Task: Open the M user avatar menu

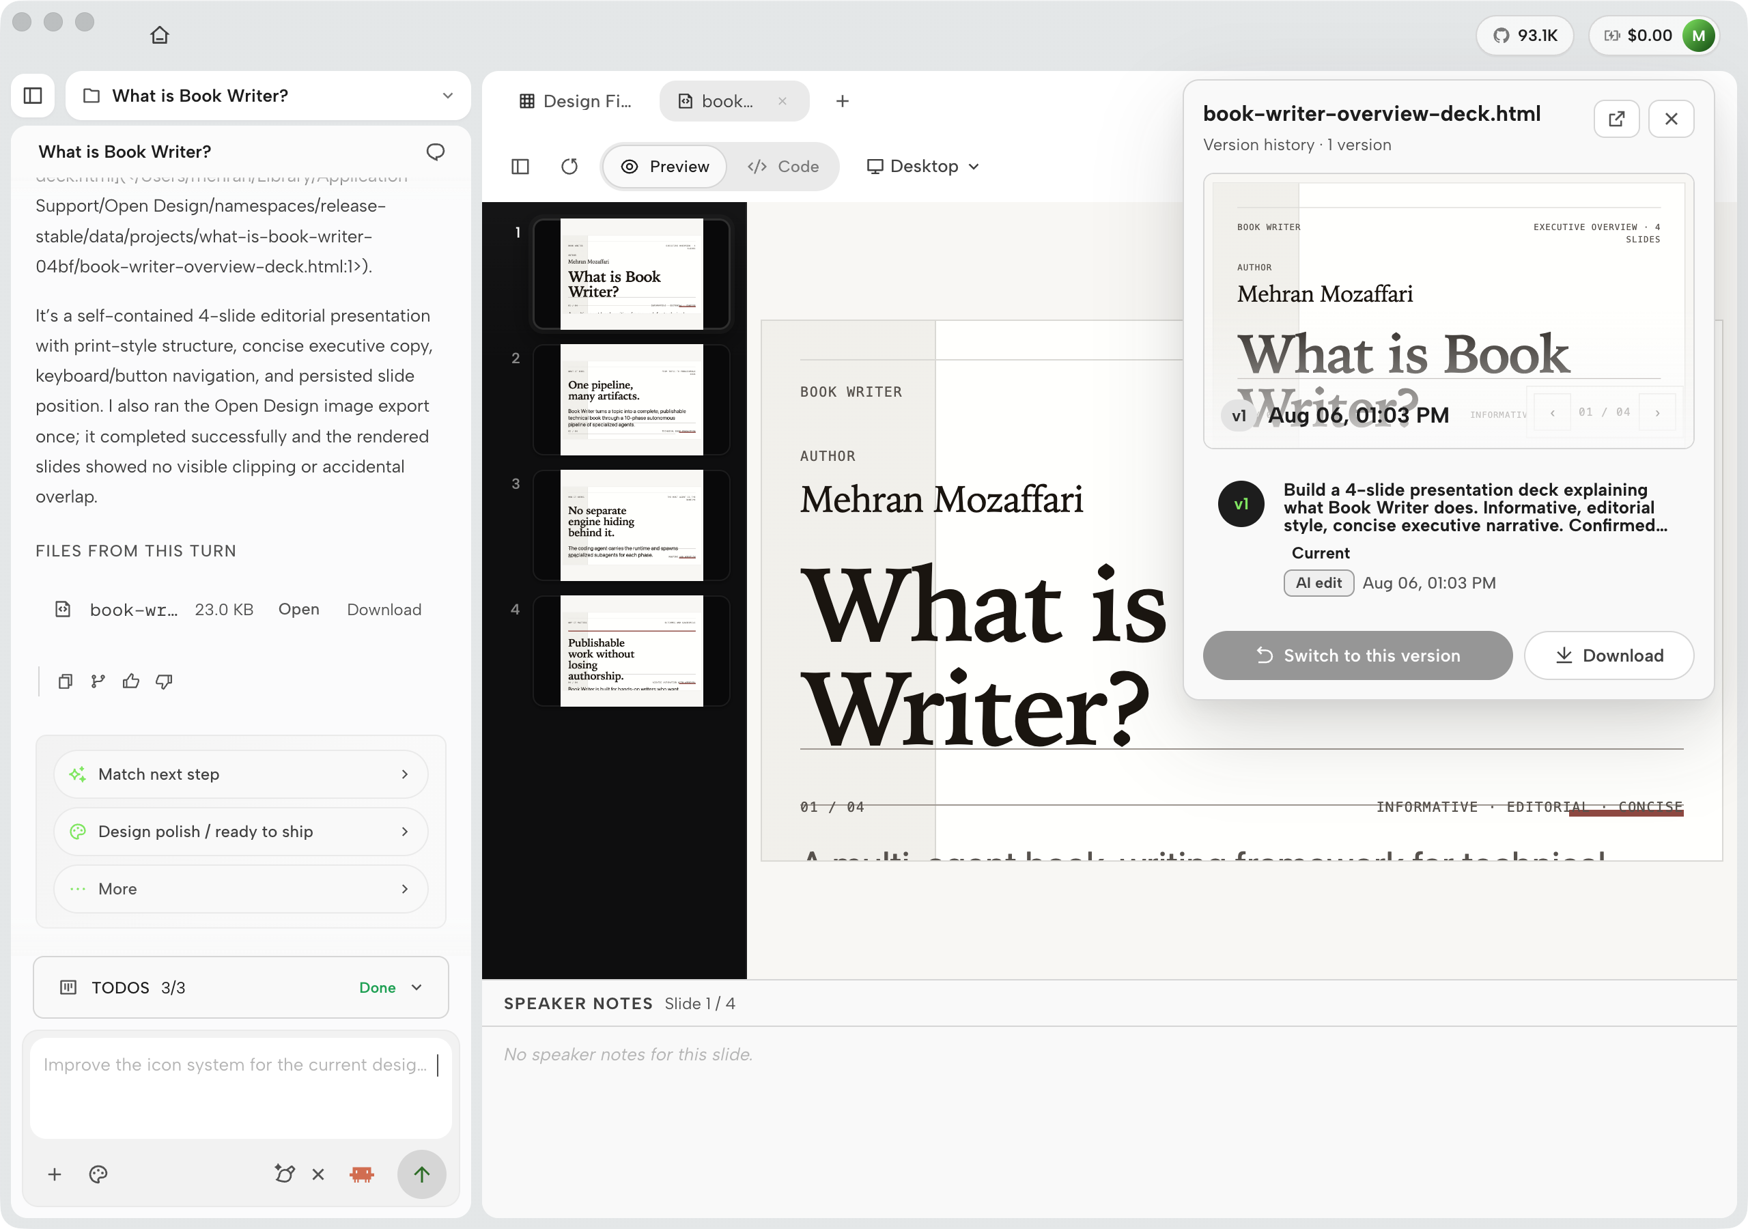Action: point(1699,35)
